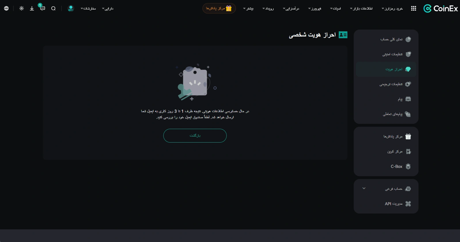
Task: Open the سفارشات menu item
Action: pos(88,9)
